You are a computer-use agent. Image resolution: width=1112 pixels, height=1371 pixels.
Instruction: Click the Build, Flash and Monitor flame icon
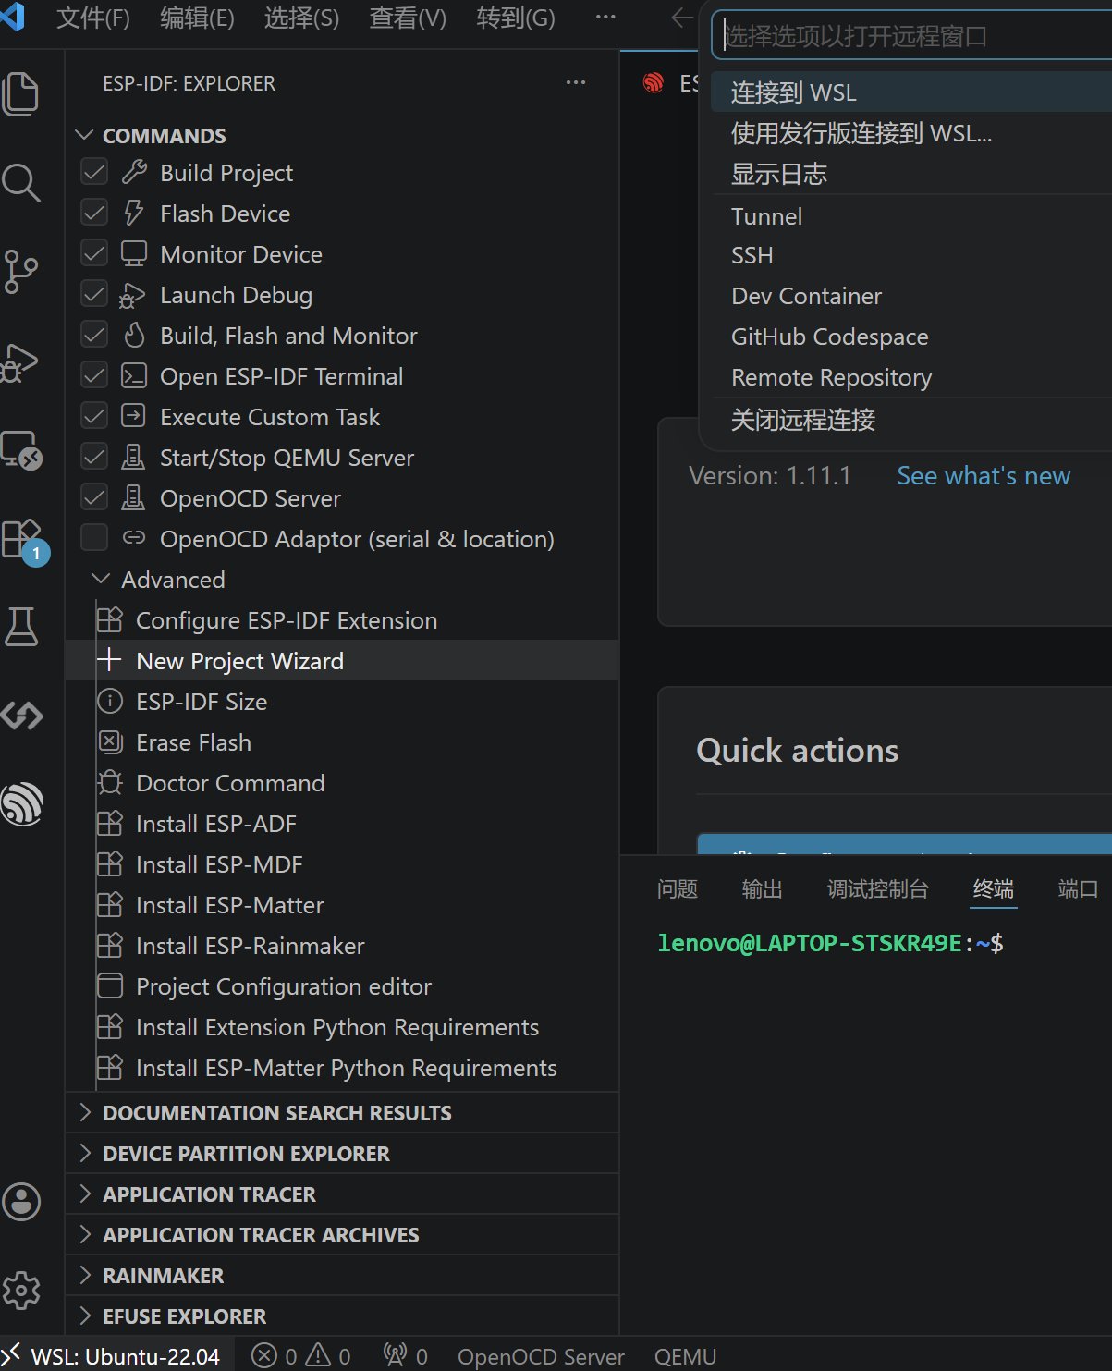[134, 335]
